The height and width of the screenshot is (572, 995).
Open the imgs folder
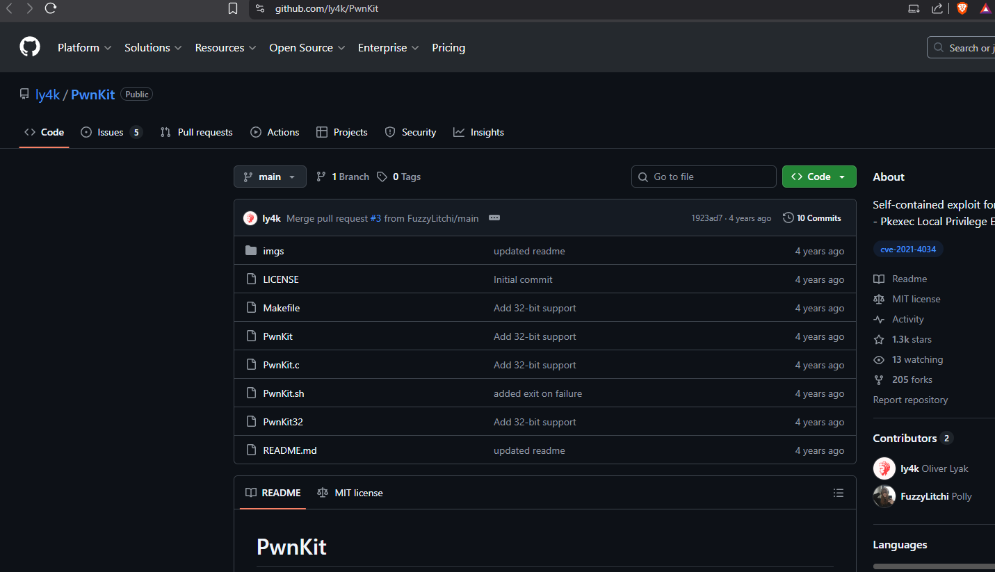273,251
